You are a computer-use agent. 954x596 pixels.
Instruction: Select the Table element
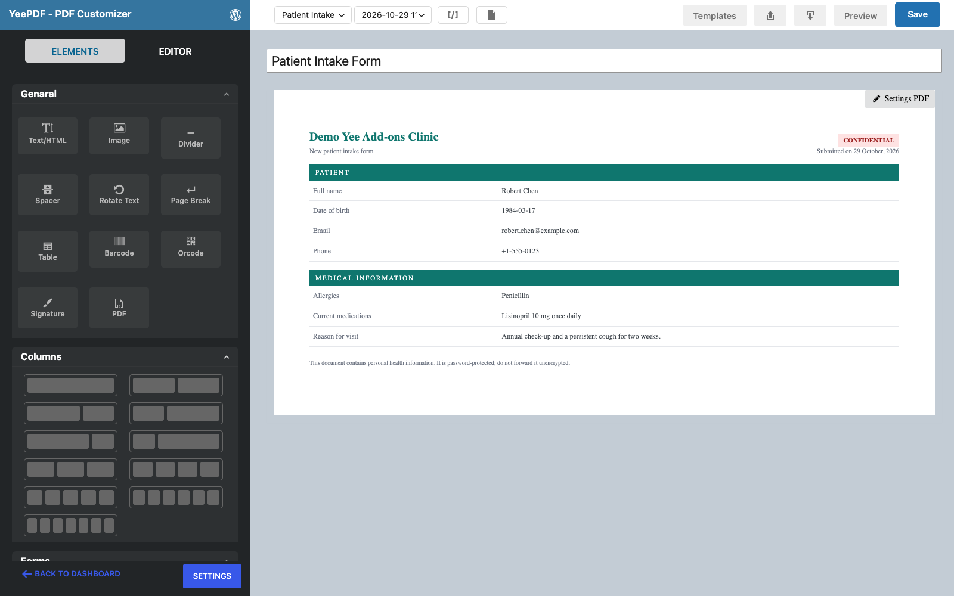(48, 251)
